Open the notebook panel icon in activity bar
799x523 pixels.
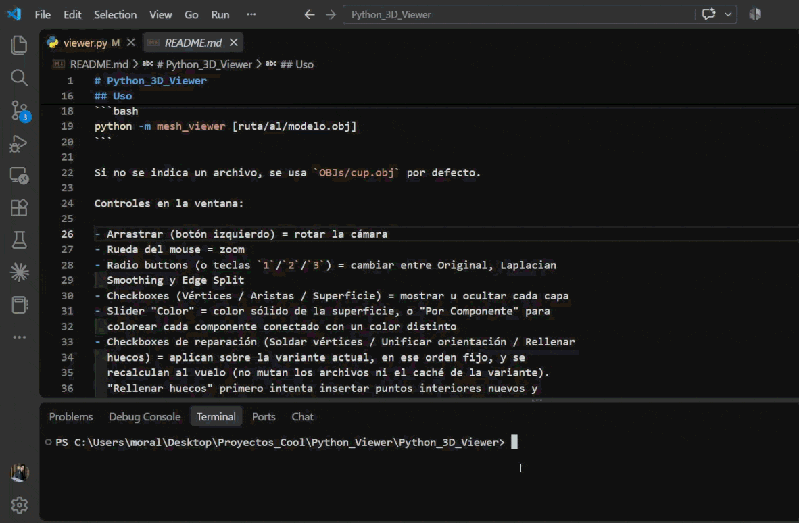click(x=19, y=305)
